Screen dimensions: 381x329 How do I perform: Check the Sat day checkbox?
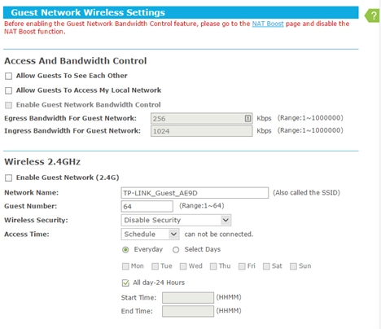point(266,266)
